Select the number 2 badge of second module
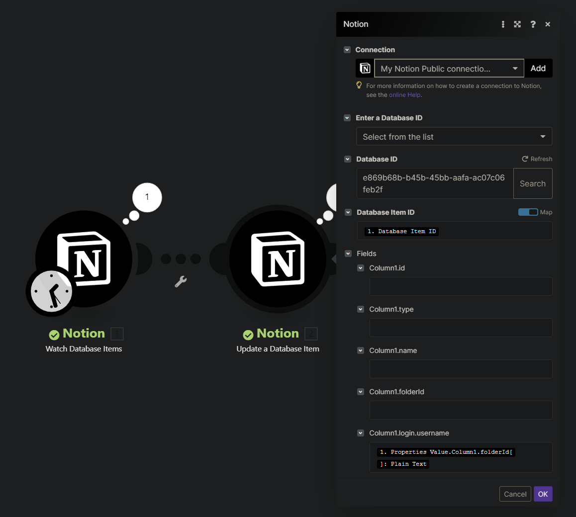This screenshot has height=517, width=576. coord(311,334)
